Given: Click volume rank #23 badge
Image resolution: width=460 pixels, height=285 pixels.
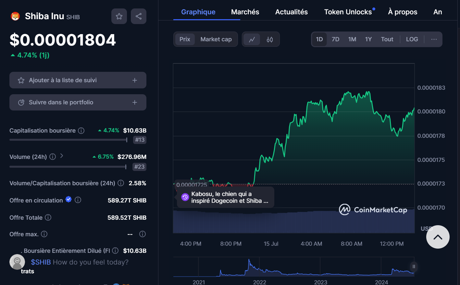Looking at the screenshot, I should (140, 167).
